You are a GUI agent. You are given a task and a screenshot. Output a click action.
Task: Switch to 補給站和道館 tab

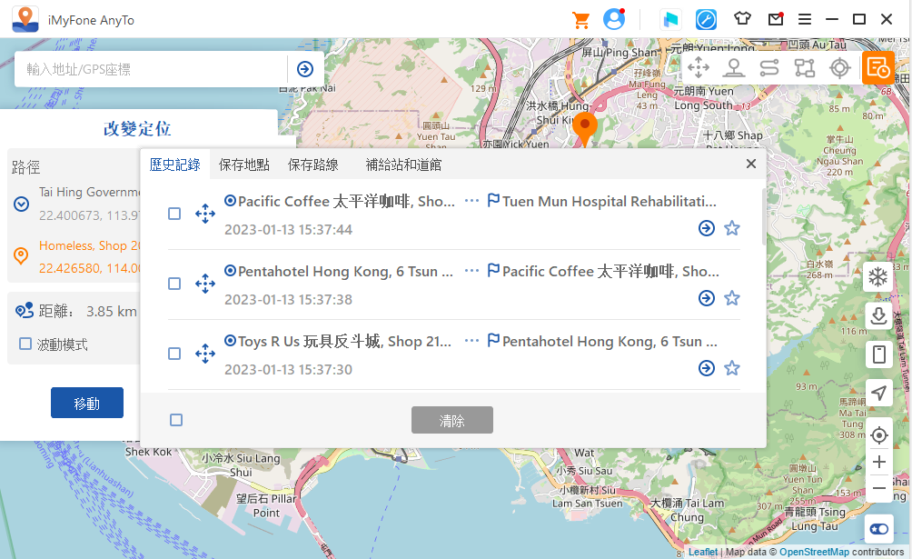[x=403, y=165]
